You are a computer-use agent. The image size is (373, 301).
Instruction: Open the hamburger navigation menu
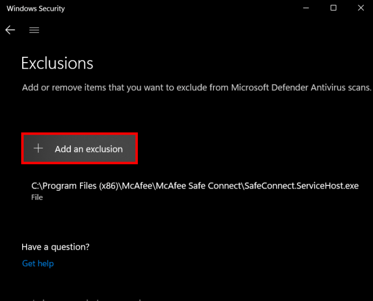click(x=34, y=30)
